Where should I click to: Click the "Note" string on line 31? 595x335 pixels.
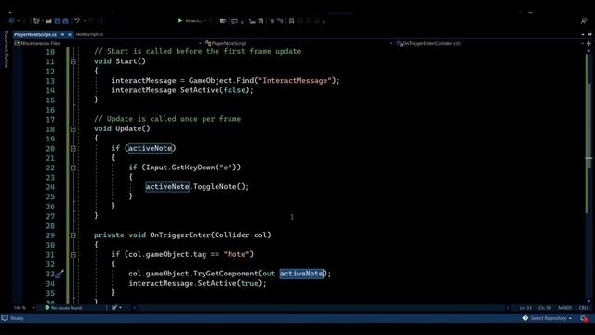click(237, 254)
